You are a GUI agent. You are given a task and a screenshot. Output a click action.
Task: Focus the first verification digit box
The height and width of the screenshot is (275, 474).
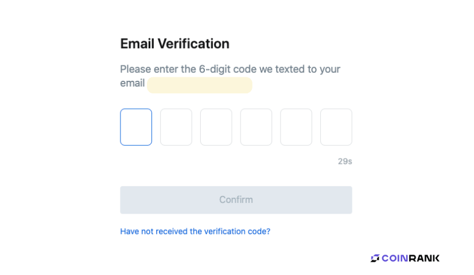(136, 127)
